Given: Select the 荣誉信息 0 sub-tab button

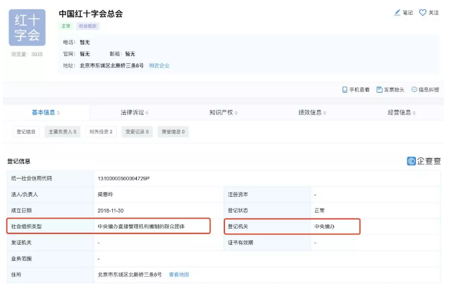Looking at the screenshot, I should click(174, 132).
